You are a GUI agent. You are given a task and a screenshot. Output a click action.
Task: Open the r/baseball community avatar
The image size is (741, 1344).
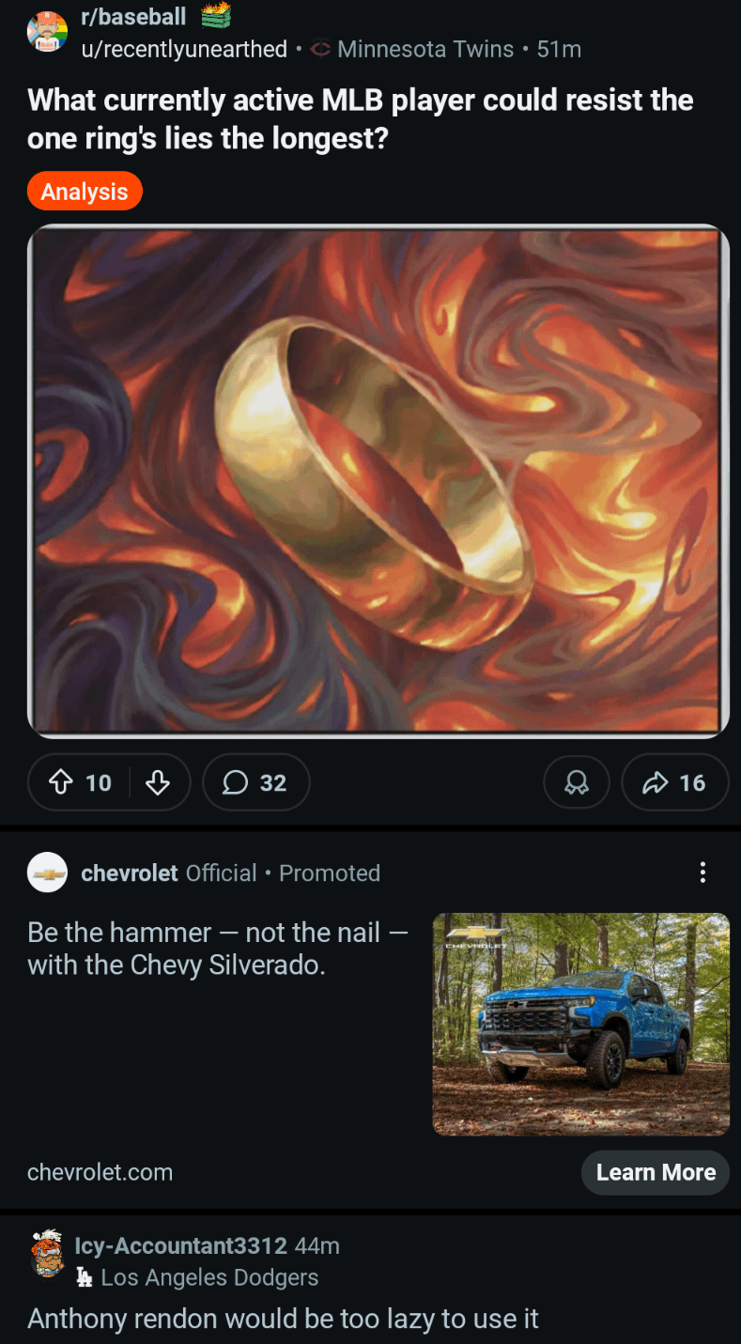(x=47, y=32)
